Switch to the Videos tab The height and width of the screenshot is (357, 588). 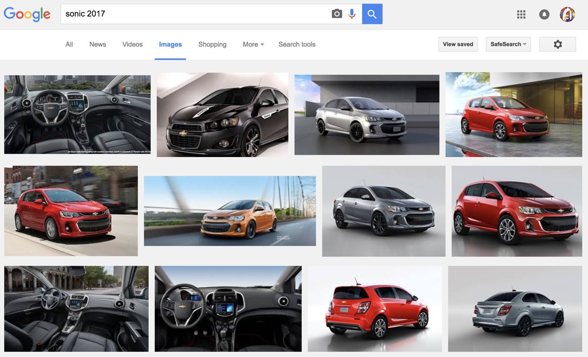(132, 44)
